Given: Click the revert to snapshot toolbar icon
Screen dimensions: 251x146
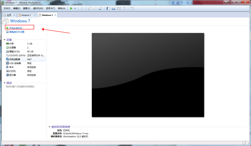Looking at the screenshot, I should [95, 9].
